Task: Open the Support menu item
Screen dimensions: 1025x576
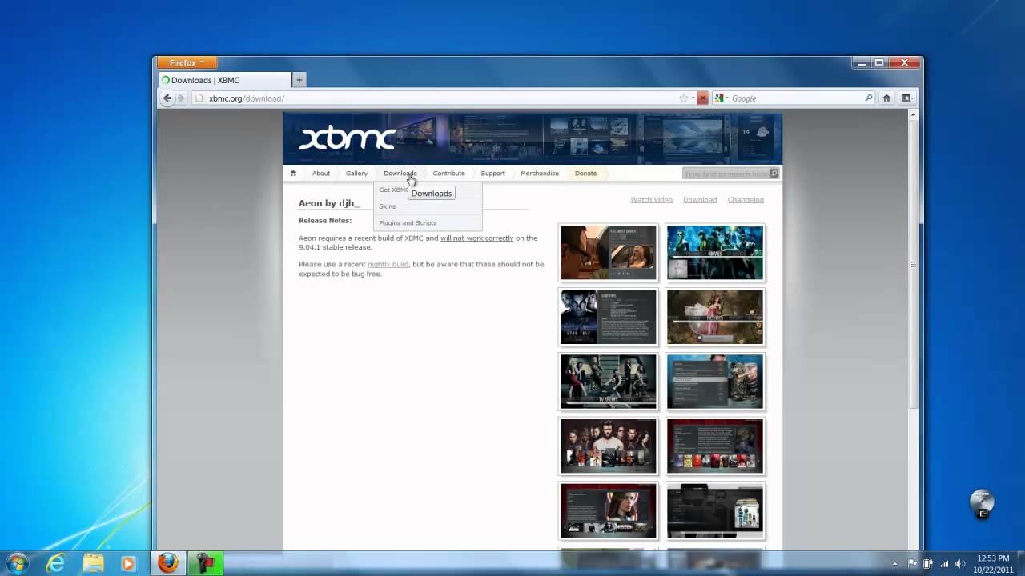Action: tap(492, 174)
